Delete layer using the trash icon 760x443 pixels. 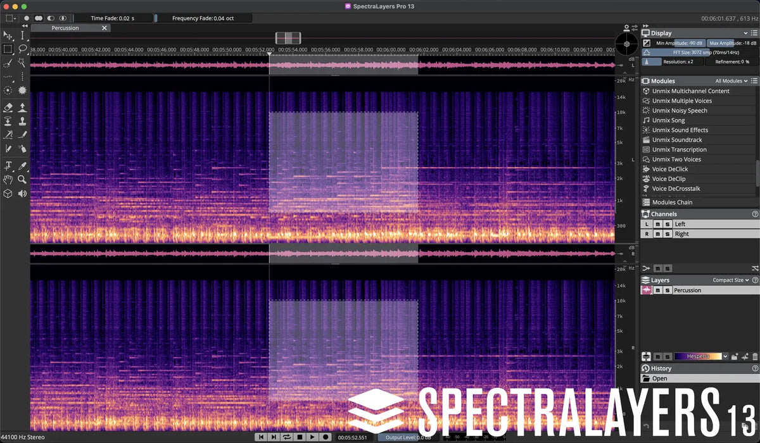point(755,357)
